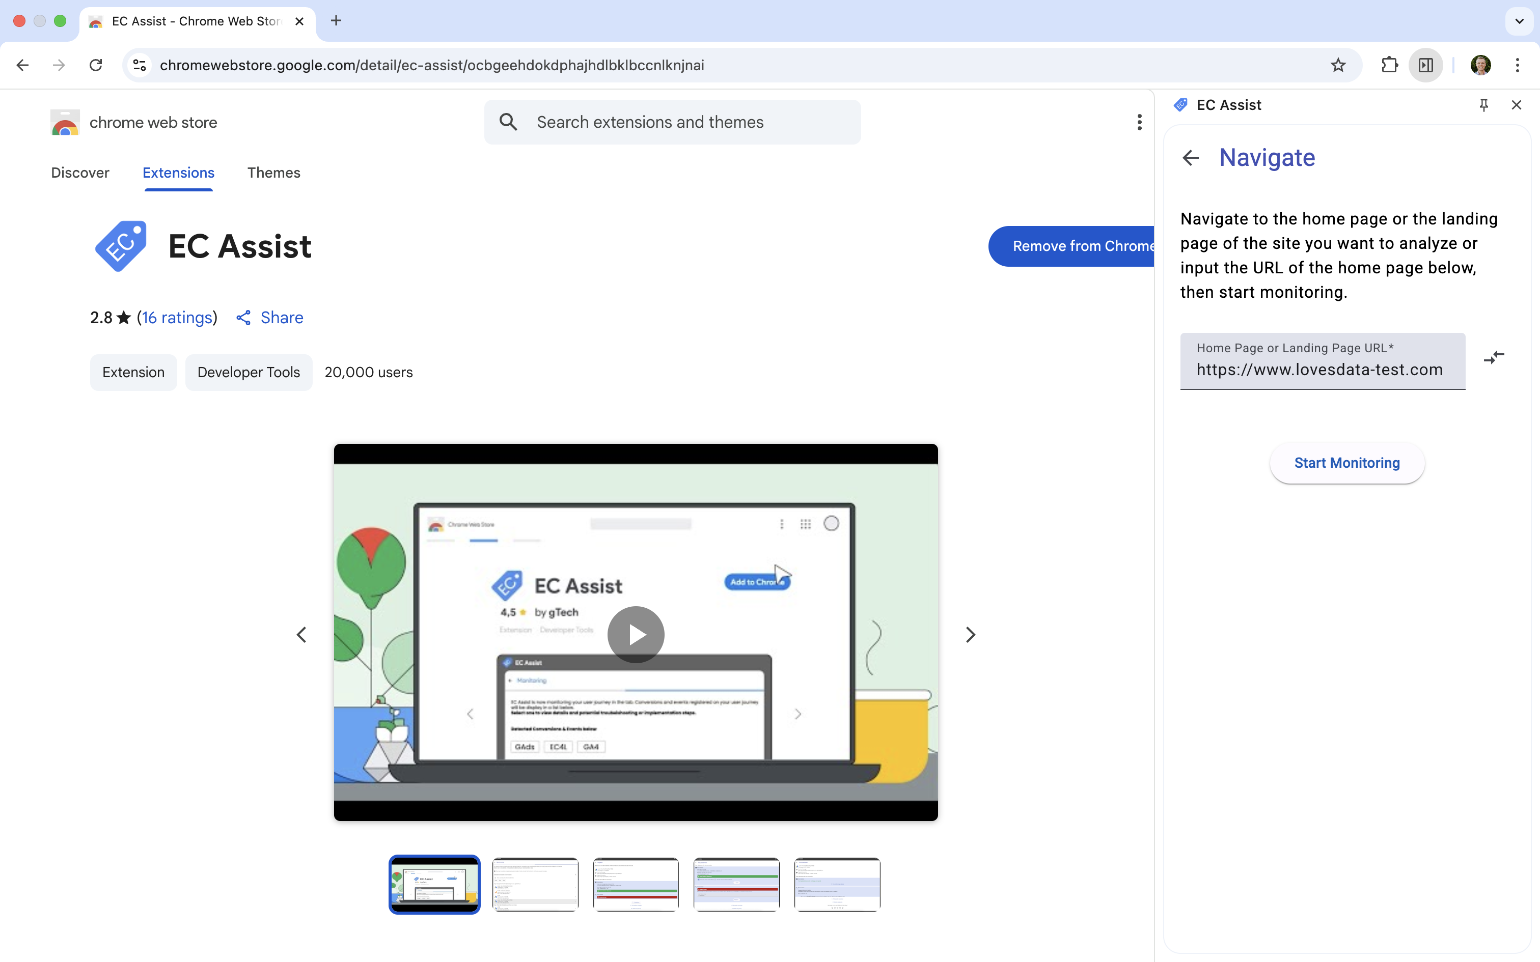
Task: Play the EC Assist promo video
Action: pyautogui.click(x=636, y=634)
